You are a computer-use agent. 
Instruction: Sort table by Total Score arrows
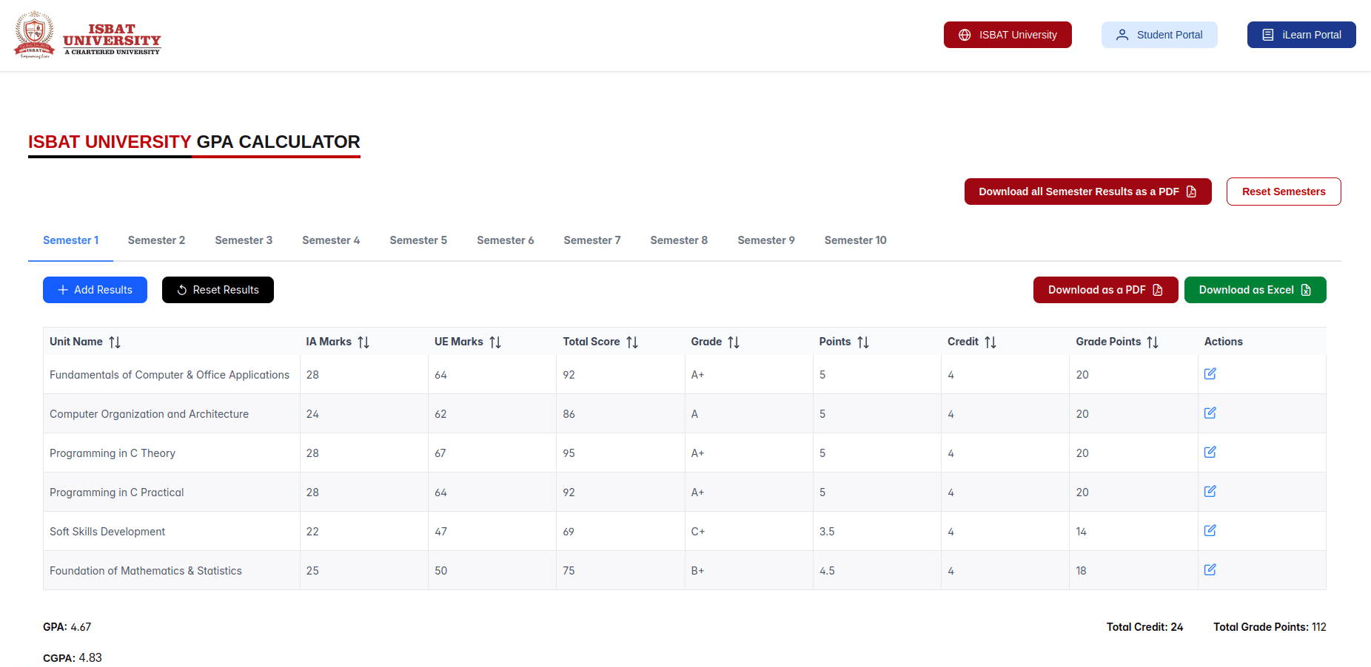pyautogui.click(x=632, y=342)
